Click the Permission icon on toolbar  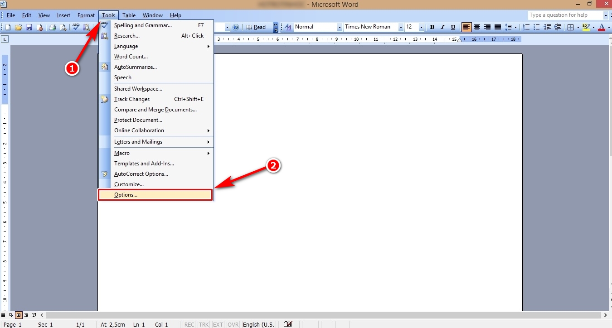pyautogui.click(x=39, y=27)
